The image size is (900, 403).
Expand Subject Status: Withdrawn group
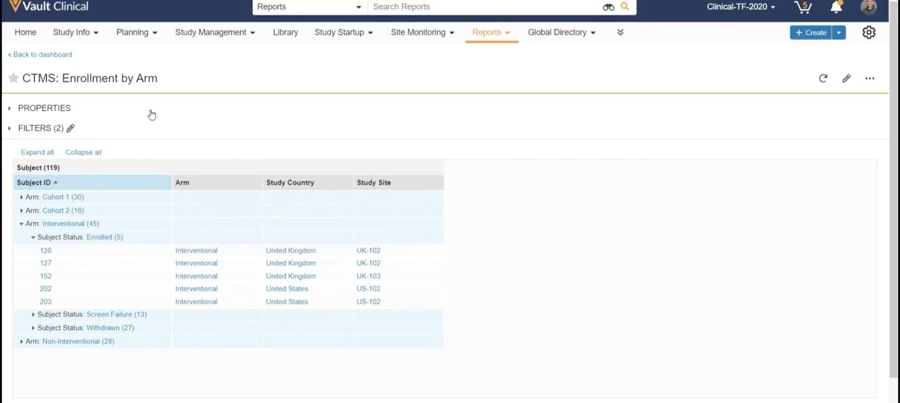coord(33,328)
